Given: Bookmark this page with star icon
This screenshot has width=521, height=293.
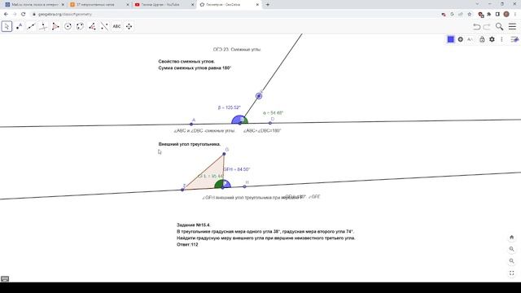Looking at the screenshot, I should [469, 15].
